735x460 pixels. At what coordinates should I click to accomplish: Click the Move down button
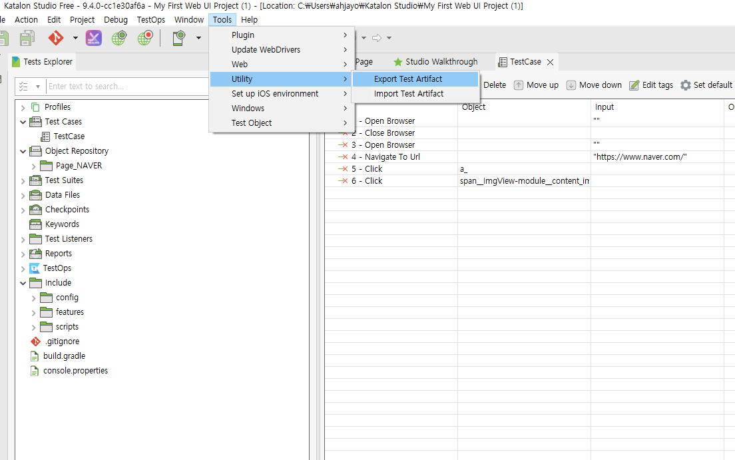(x=594, y=85)
